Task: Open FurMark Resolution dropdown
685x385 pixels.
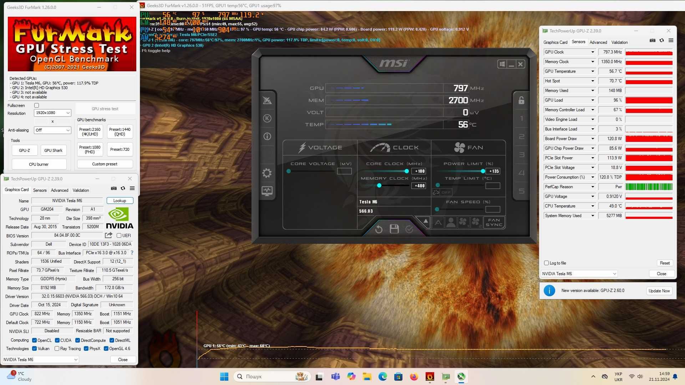Action: (x=52, y=113)
